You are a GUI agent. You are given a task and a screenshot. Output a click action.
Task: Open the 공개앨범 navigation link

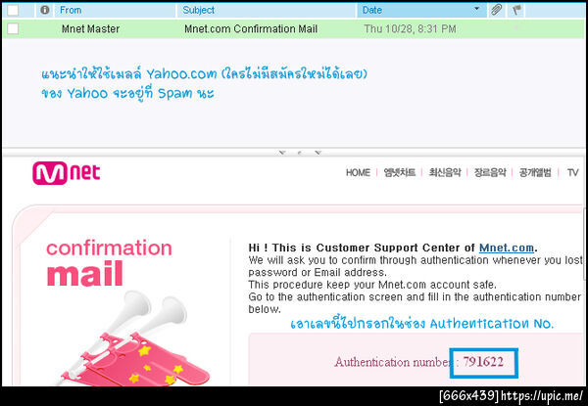click(535, 172)
